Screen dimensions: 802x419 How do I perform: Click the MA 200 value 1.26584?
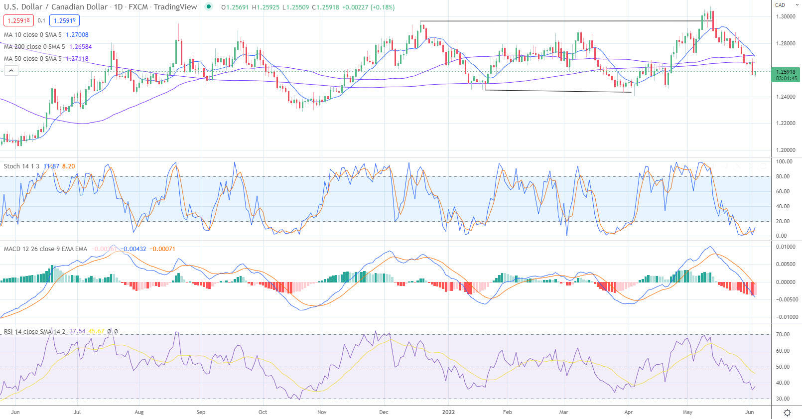click(x=81, y=47)
